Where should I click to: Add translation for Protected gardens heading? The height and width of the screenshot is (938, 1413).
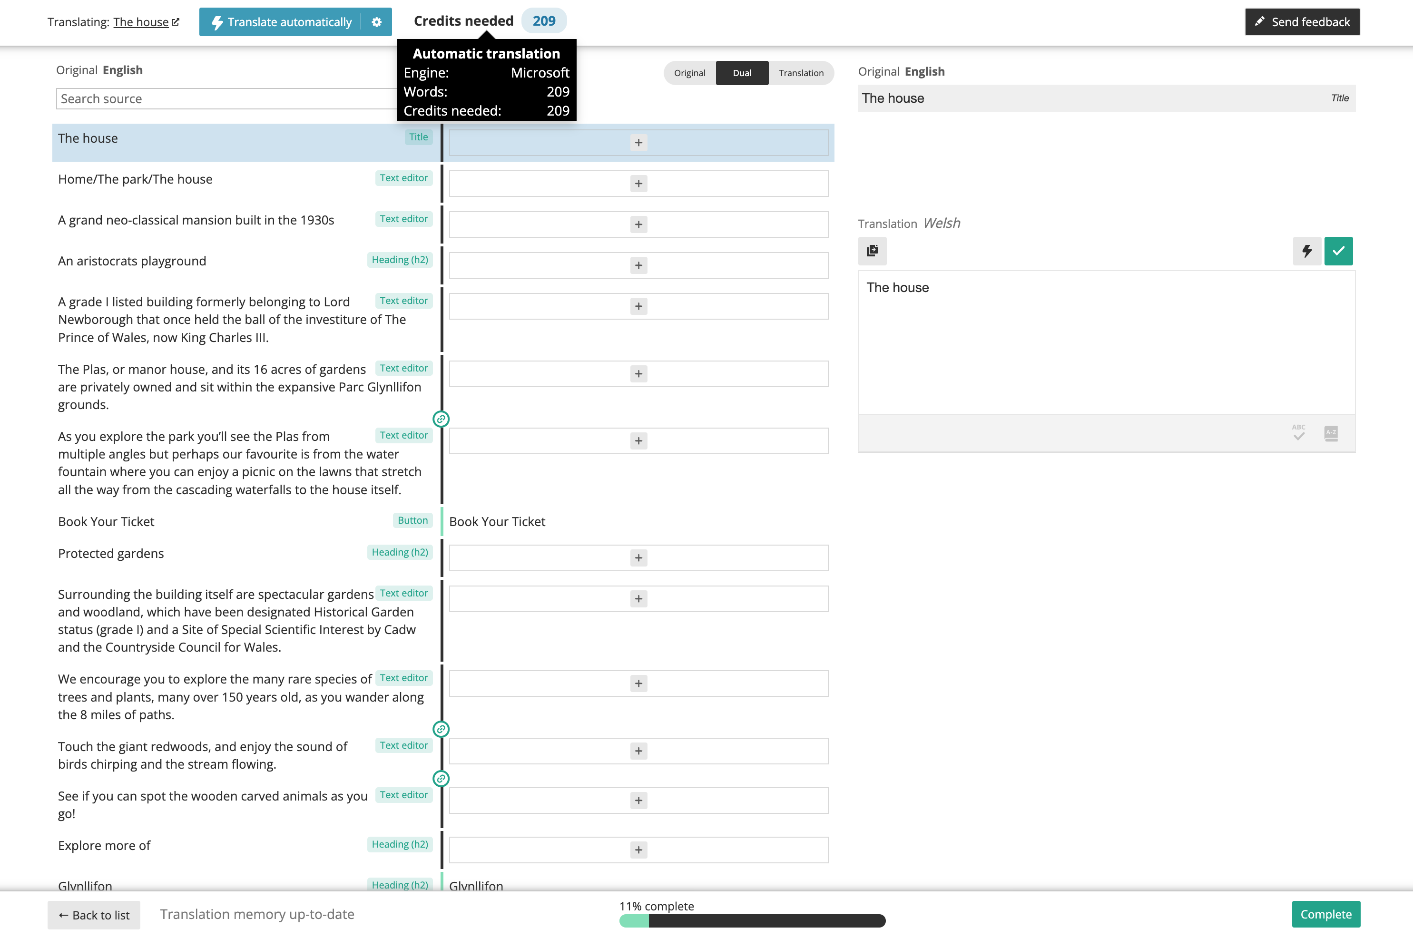pyautogui.click(x=638, y=558)
